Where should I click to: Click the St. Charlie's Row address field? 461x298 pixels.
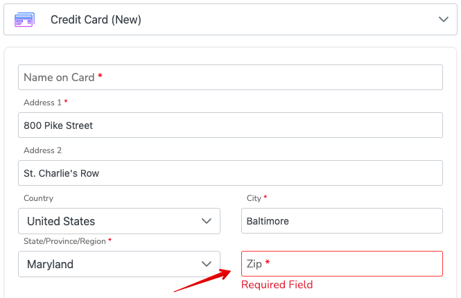point(230,173)
